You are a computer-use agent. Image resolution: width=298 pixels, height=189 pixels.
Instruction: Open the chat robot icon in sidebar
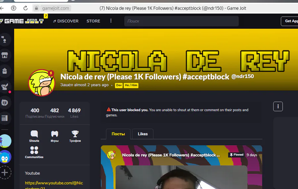click(5, 102)
